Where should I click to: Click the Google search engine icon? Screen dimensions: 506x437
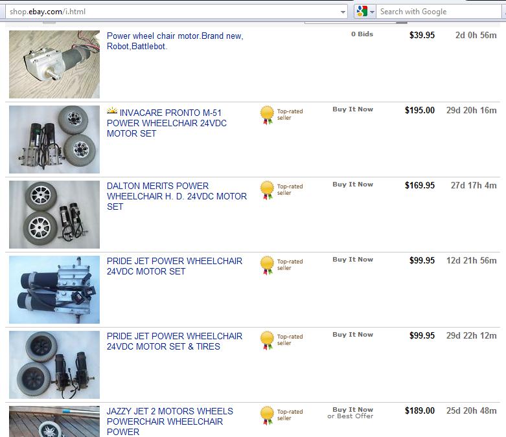(x=362, y=12)
